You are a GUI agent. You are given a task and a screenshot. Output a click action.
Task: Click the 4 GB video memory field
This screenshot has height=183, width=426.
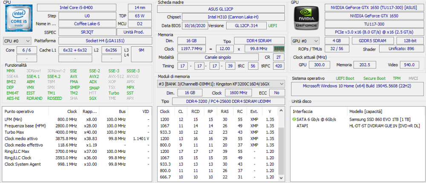coord(337,41)
